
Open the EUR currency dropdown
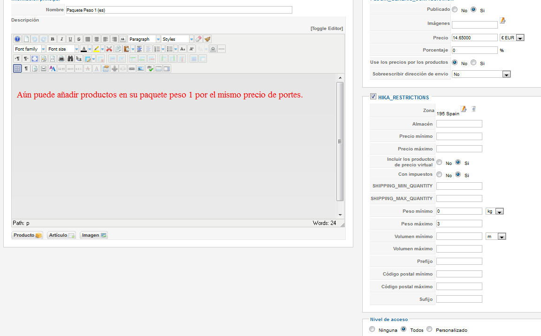[512, 37]
